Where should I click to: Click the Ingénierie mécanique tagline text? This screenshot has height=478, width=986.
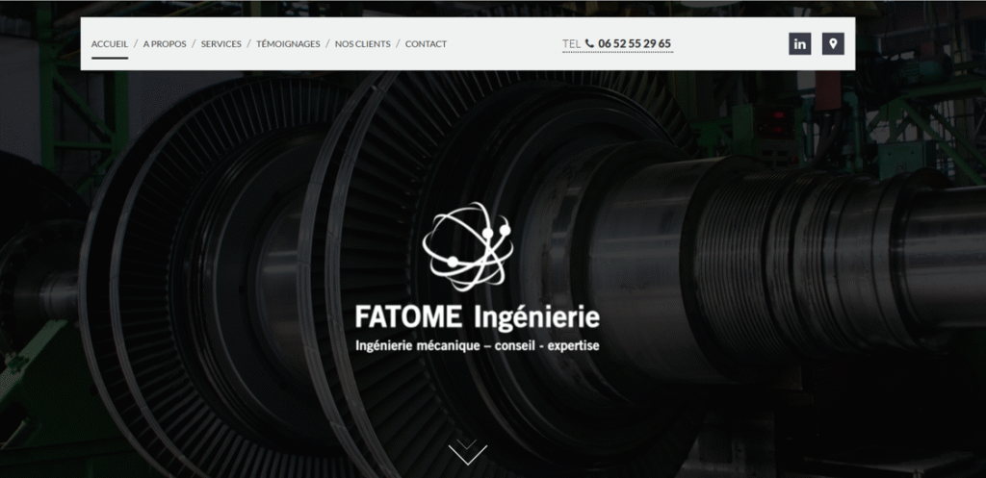point(477,345)
